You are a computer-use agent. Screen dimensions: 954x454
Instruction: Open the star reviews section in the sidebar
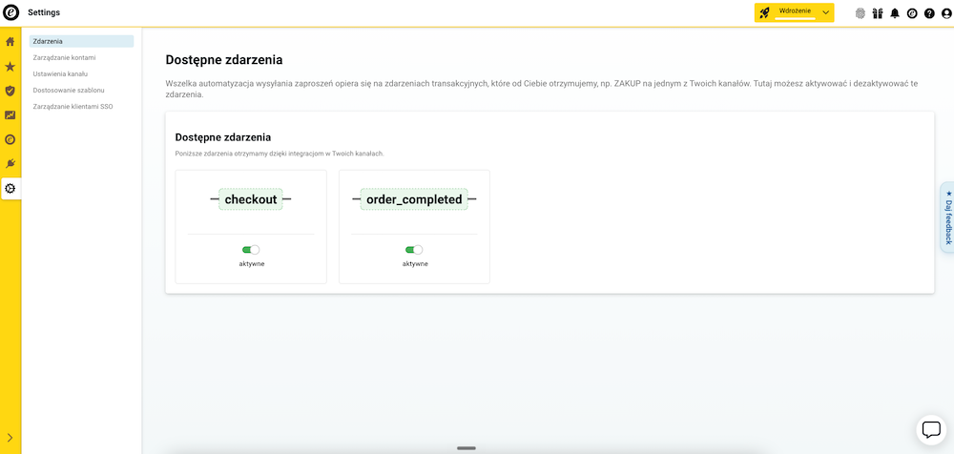click(x=10, y=67)
